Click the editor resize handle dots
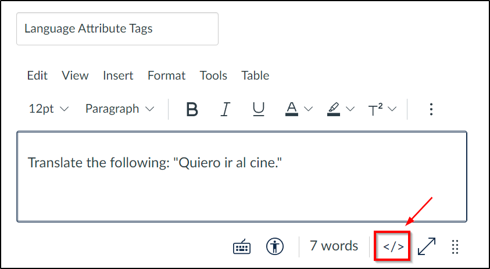 [x=455, y=247]
